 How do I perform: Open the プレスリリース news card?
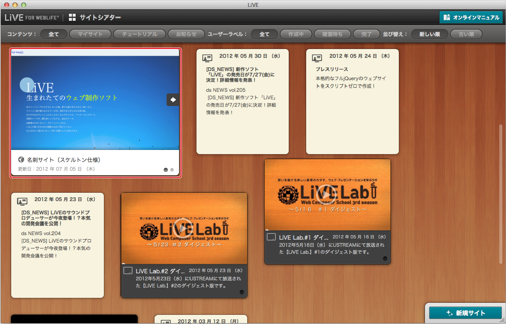point(352,102)
